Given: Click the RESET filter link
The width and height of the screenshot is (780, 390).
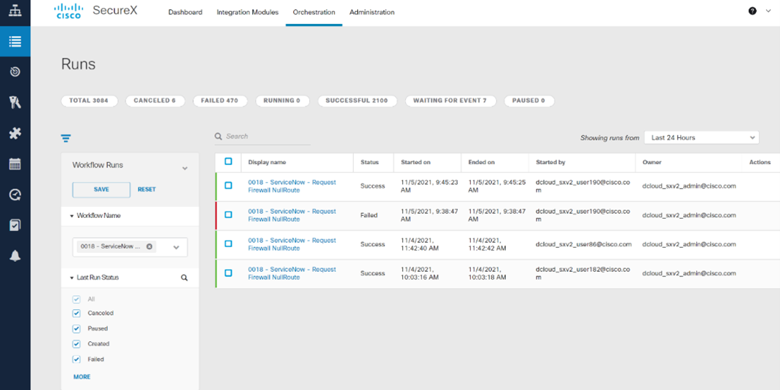Looking at the screenshot, I should 147,190.
